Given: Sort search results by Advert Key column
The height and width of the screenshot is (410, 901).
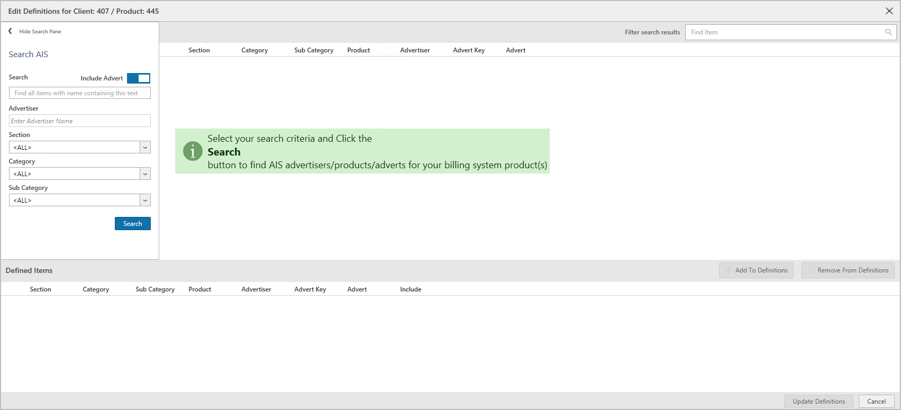Looking at the screenshot, I should coord(469,50).
